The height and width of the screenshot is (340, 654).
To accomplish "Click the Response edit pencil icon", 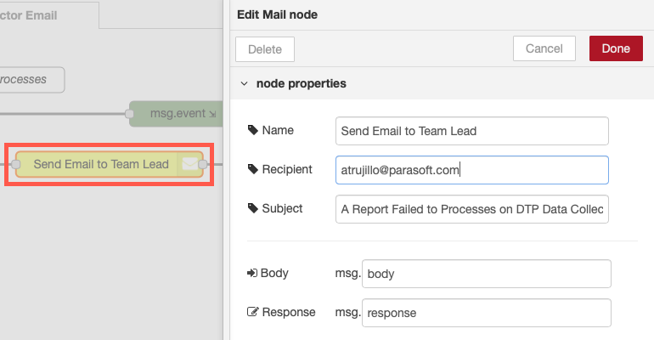I will coord(252,312).
